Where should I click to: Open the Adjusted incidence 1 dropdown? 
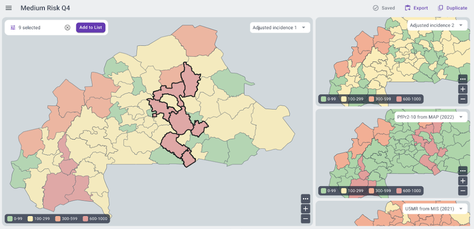pyautogui.click(x=279, y=27)
